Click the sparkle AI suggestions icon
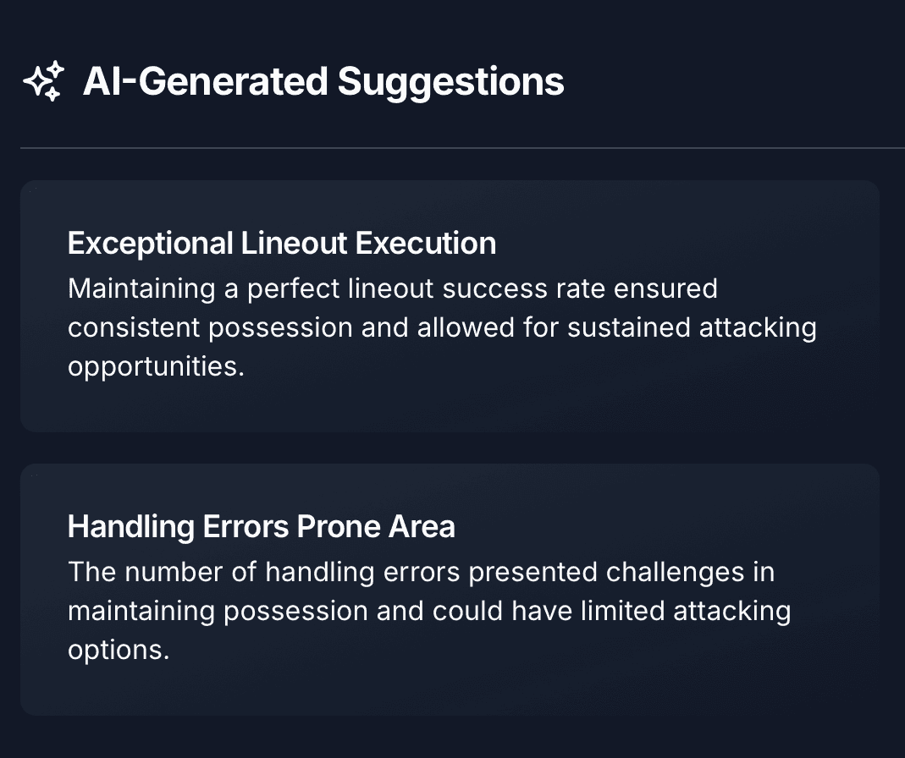 point(43,82)
